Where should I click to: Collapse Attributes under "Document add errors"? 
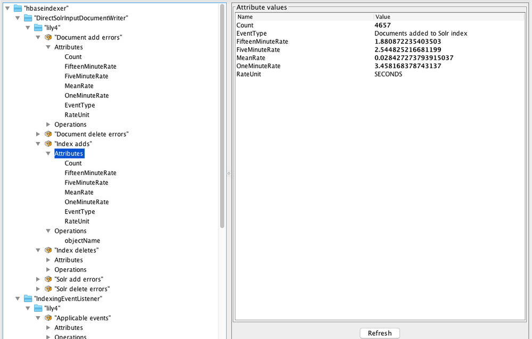click(48, 47)
